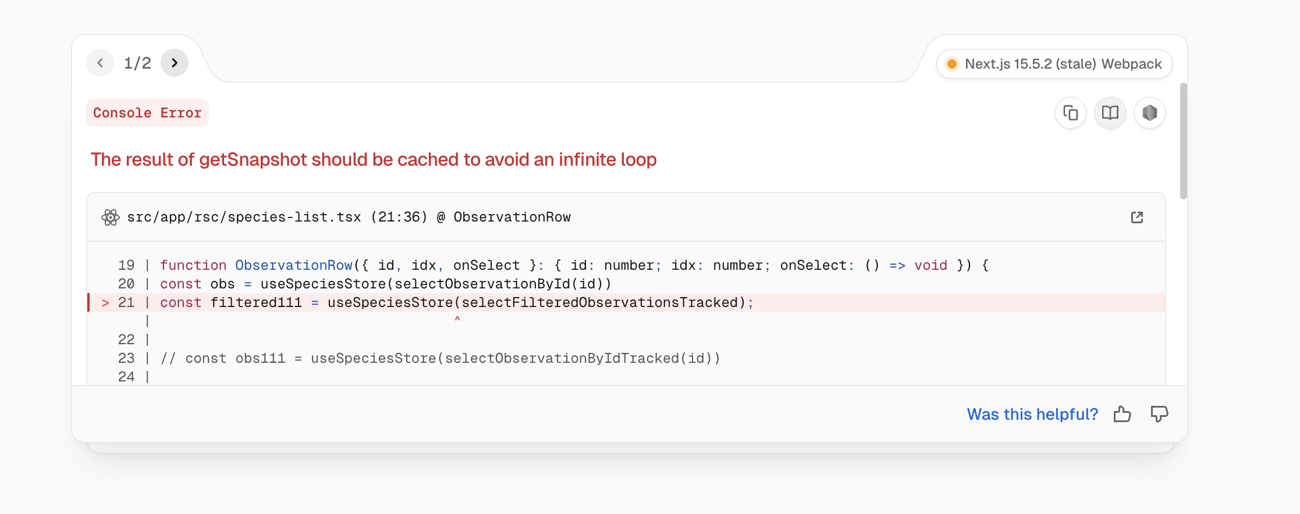The height and width of the screenshot is (514, 1300).
Task: Click the orange stale status dot
Action: 952,64
